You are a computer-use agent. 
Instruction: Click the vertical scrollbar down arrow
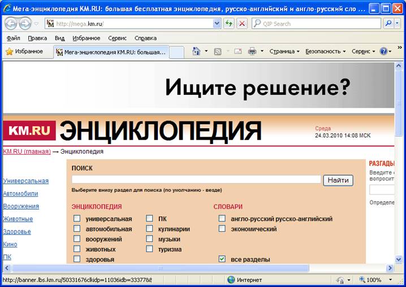(399, 259)
